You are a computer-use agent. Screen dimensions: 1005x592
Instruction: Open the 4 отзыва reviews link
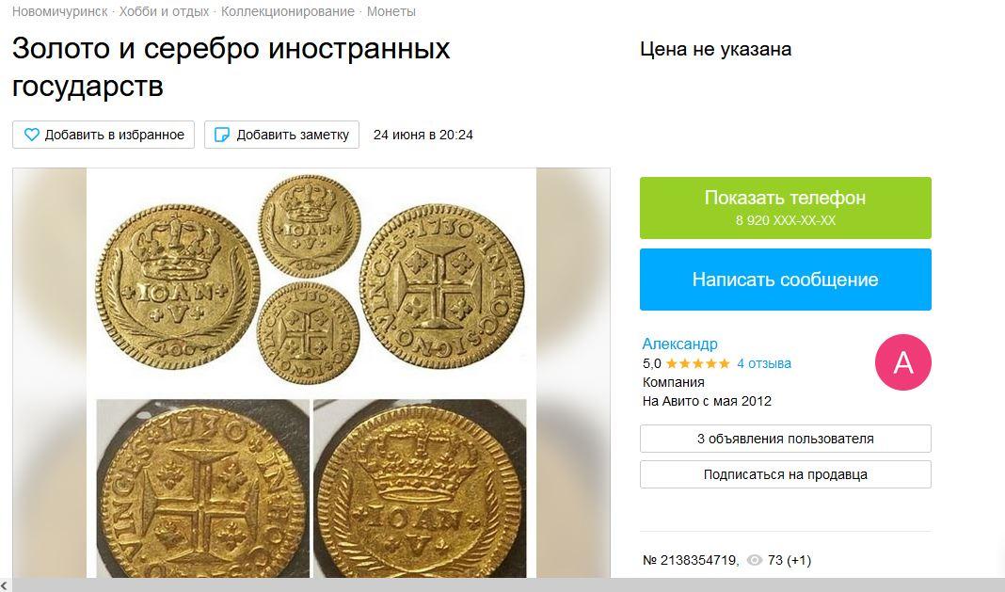764,363
